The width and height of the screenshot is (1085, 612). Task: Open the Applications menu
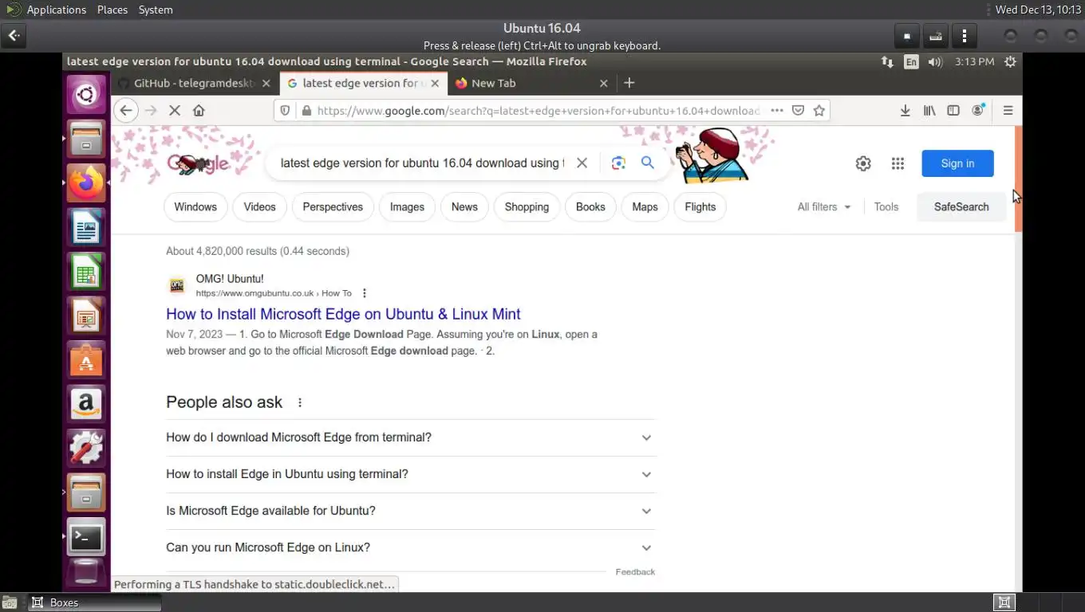56,10
